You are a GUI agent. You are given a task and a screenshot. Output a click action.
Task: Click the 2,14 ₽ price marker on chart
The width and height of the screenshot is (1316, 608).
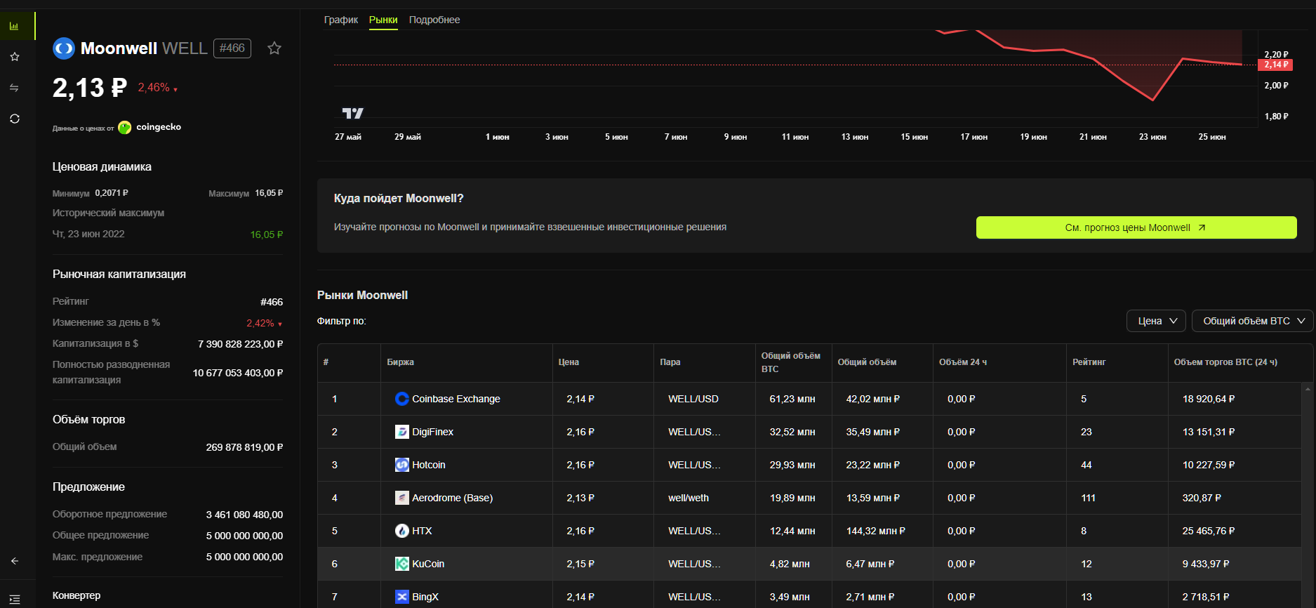(x=1275, y=65)
